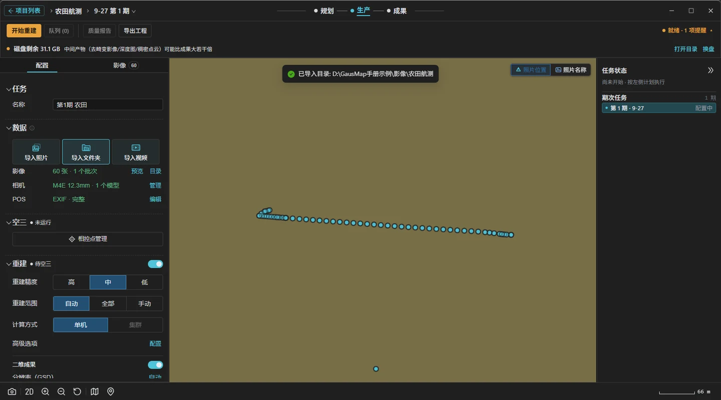This screenshot has width=721, height=400.
Task: Show photo names on map
Action: pyautogui.click(x=571, y=70)
